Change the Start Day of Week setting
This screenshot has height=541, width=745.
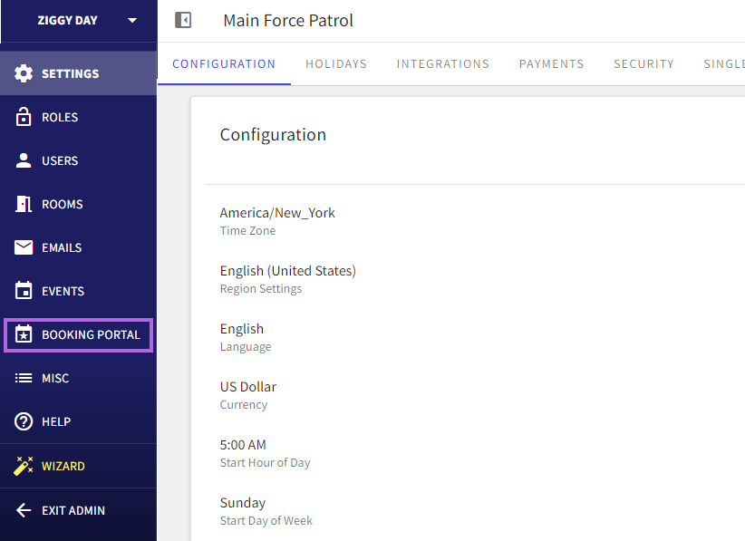tap(266, 510)
